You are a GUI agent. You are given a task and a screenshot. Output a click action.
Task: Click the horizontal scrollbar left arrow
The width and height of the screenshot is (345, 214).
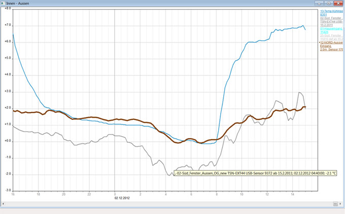tap(4, 203)
